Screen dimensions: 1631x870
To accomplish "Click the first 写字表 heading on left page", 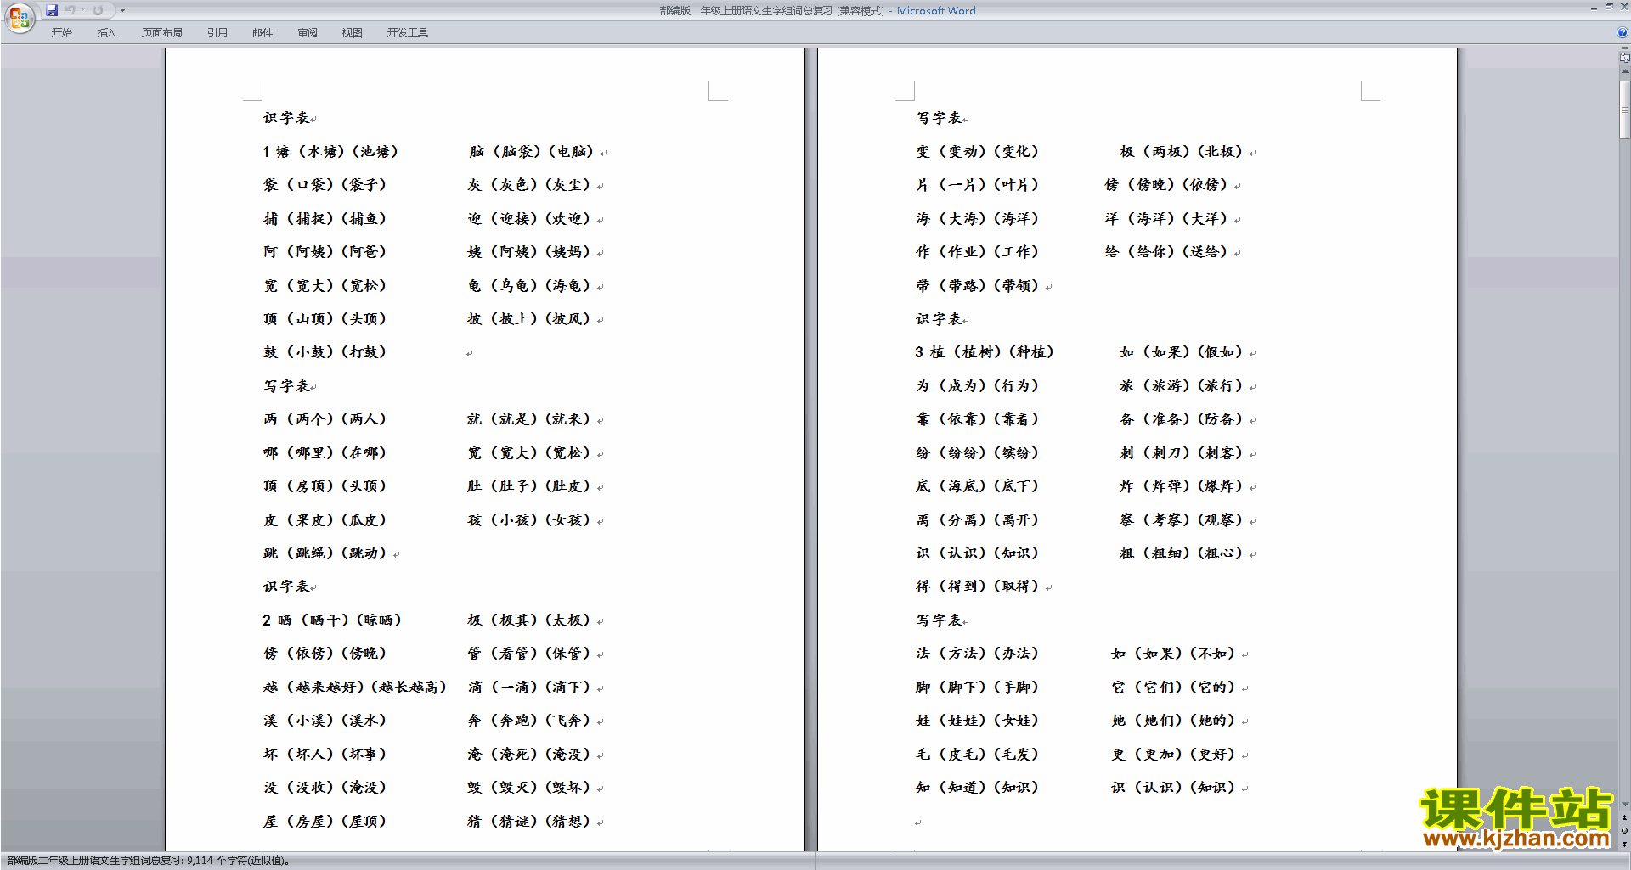I will point(286,386).
